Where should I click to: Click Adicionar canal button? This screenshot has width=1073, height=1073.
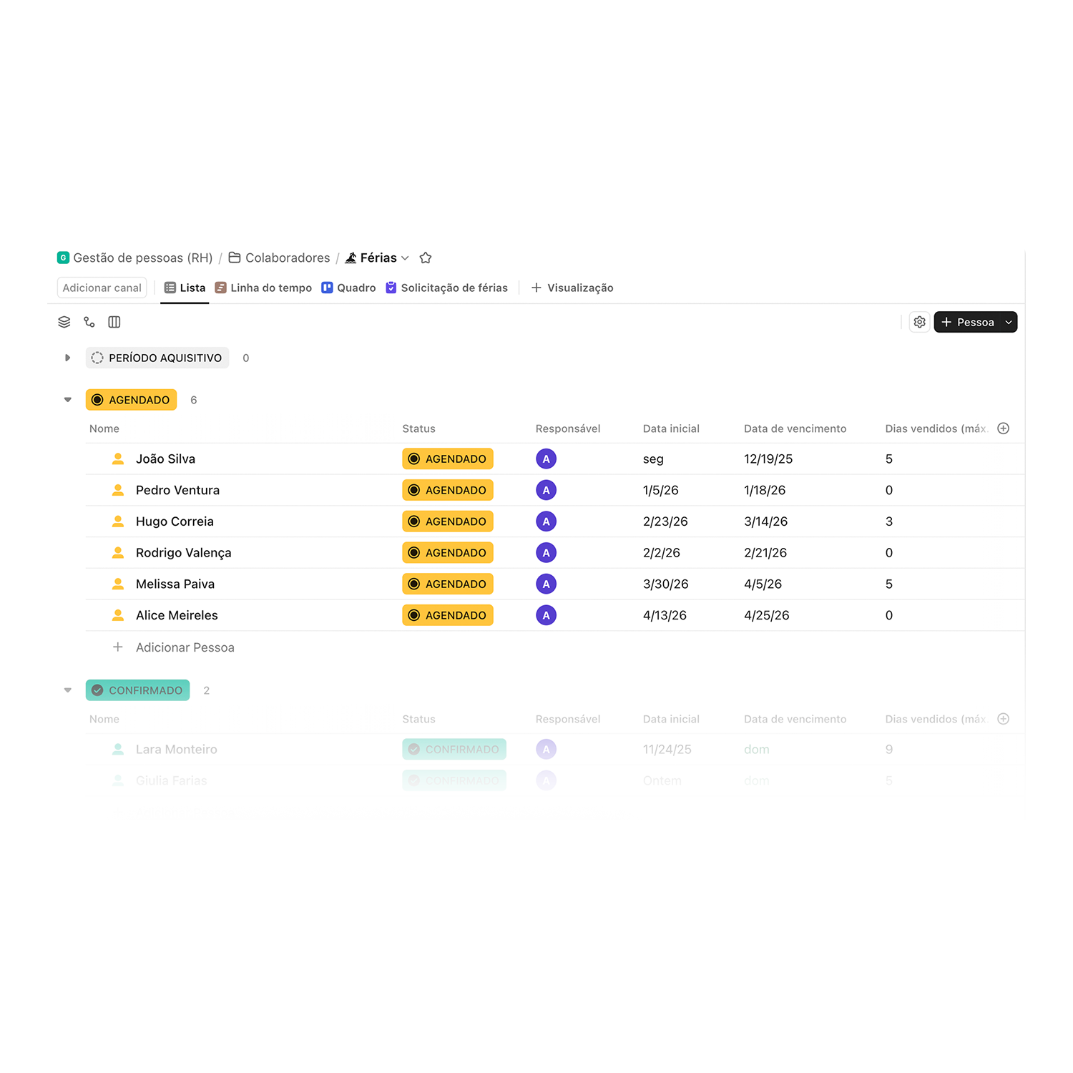point(102,288)
